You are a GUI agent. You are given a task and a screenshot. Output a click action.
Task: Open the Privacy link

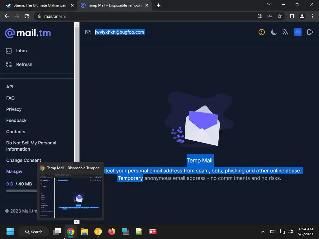(x=14, y=109)
